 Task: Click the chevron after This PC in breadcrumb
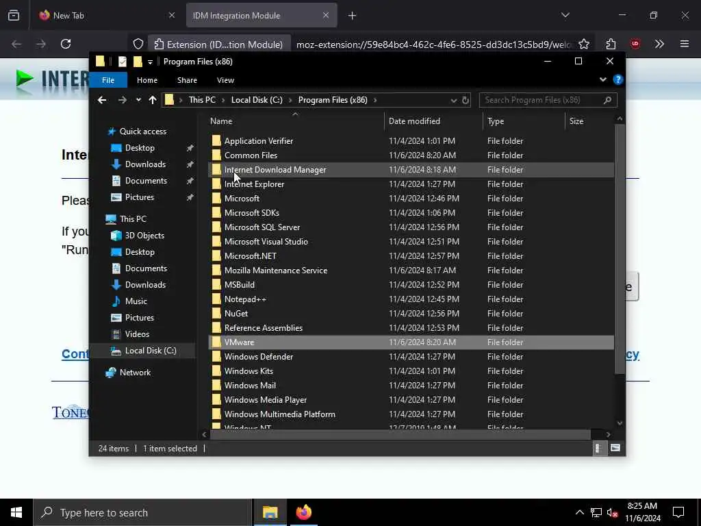[x=223, y=100]
